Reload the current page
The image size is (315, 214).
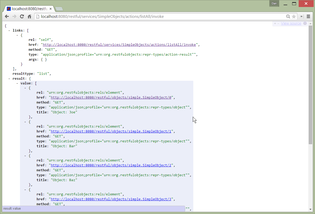point(22,17)
